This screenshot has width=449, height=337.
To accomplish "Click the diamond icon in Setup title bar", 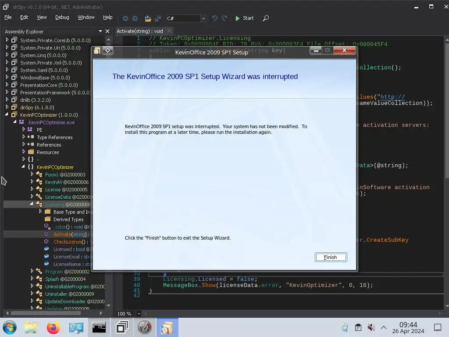I will click(108, 50).
